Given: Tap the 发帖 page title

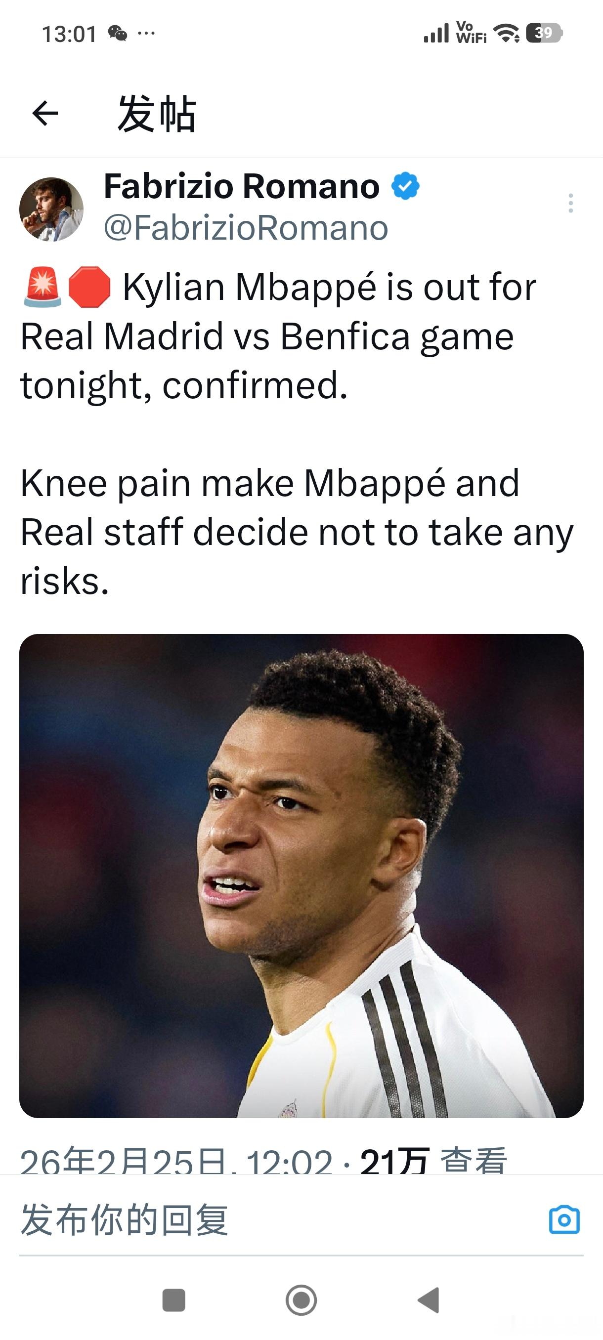Looking at the screenshot, I should (x=157, y=114).
